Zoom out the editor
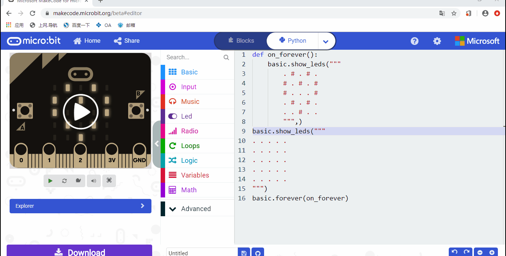 tap(480, 252)
